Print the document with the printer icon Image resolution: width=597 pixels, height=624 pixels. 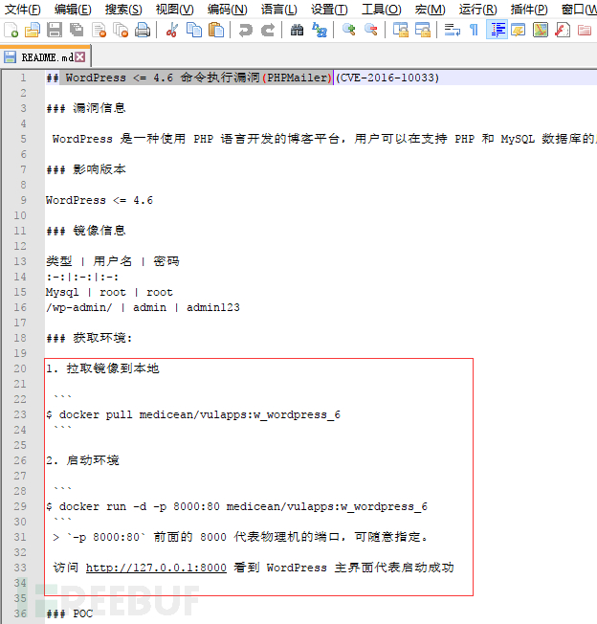(143, 30)
